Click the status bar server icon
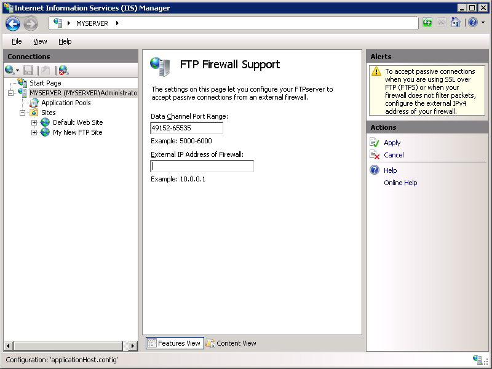Viewport: 492px width, 369px height. click(x=477, y=360)
